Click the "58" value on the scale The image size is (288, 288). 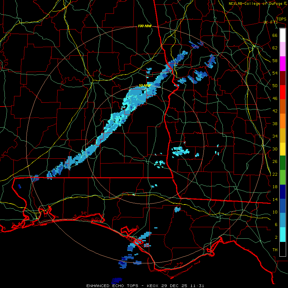(275, 60)
